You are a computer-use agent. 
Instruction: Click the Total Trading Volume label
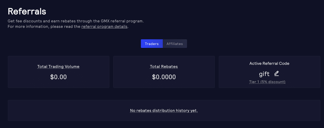tap(58, 67)
